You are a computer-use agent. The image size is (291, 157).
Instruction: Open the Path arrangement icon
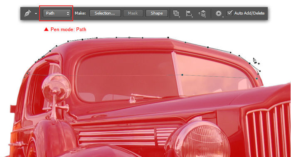pos(202,14)
